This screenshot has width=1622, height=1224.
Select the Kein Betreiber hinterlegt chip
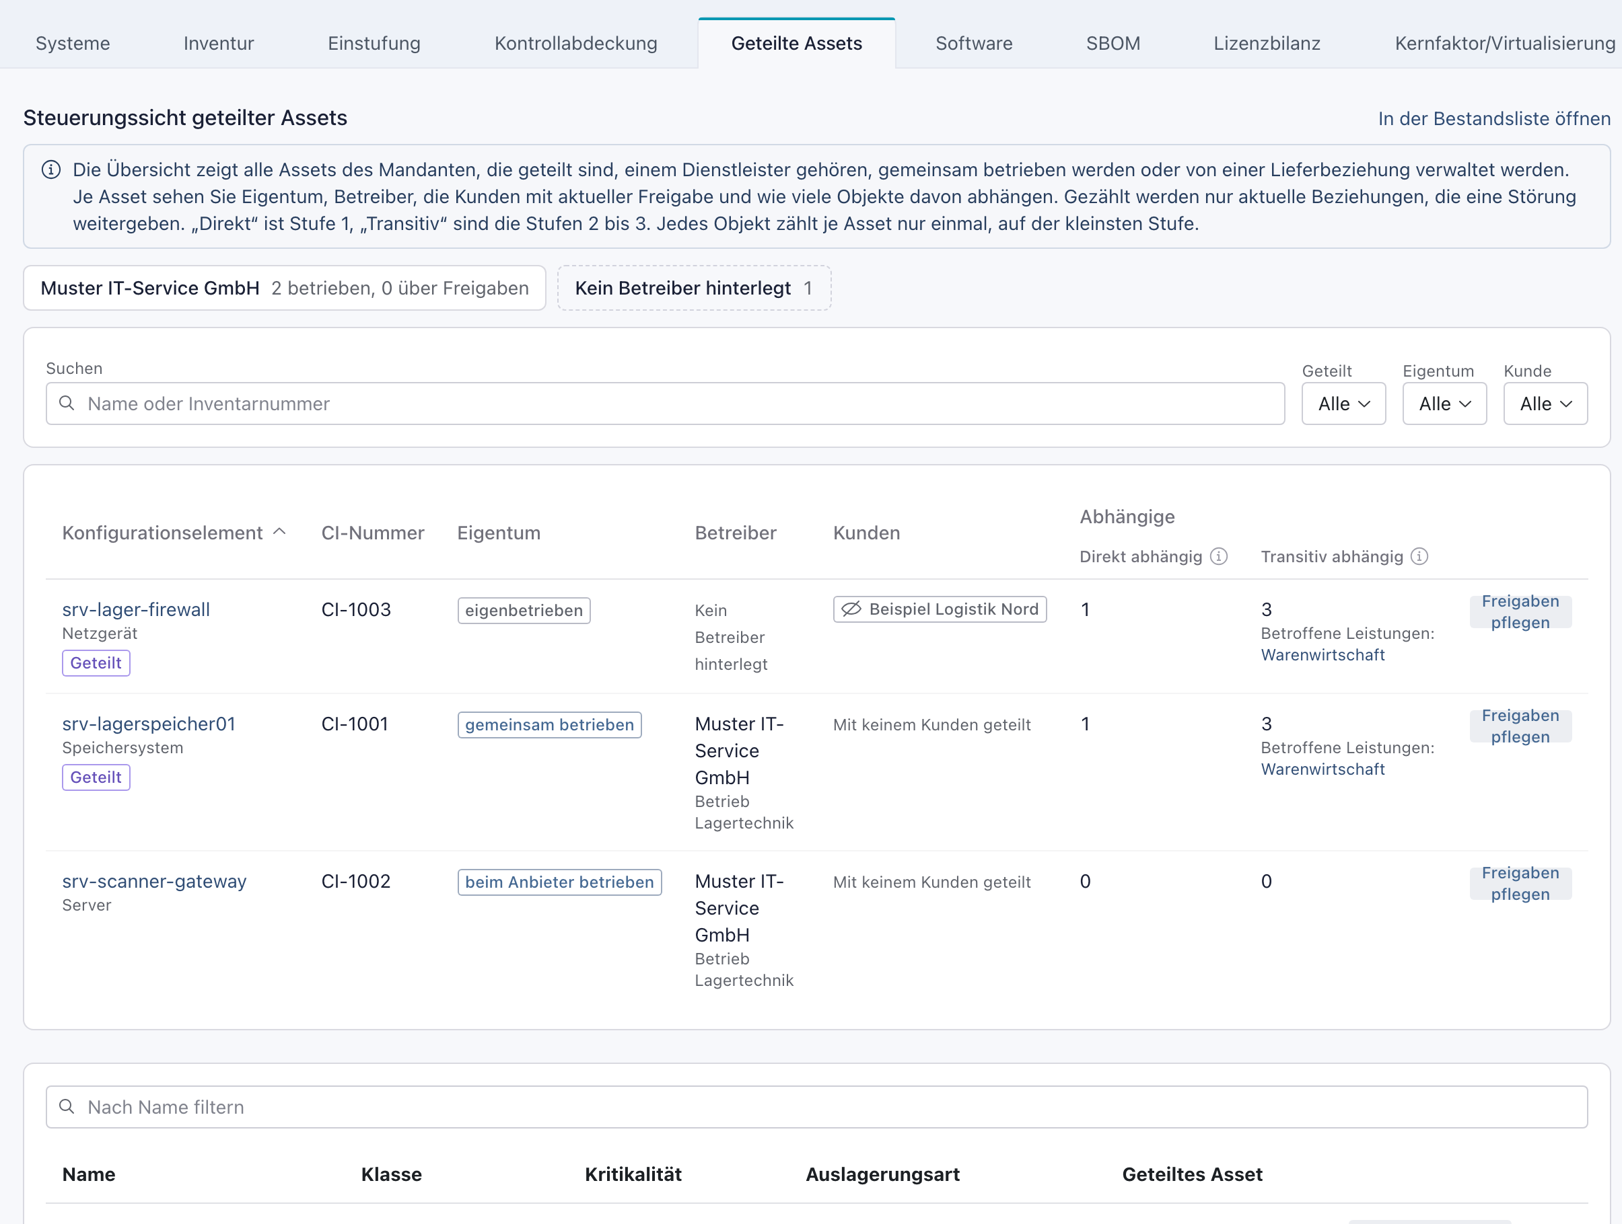694,288
